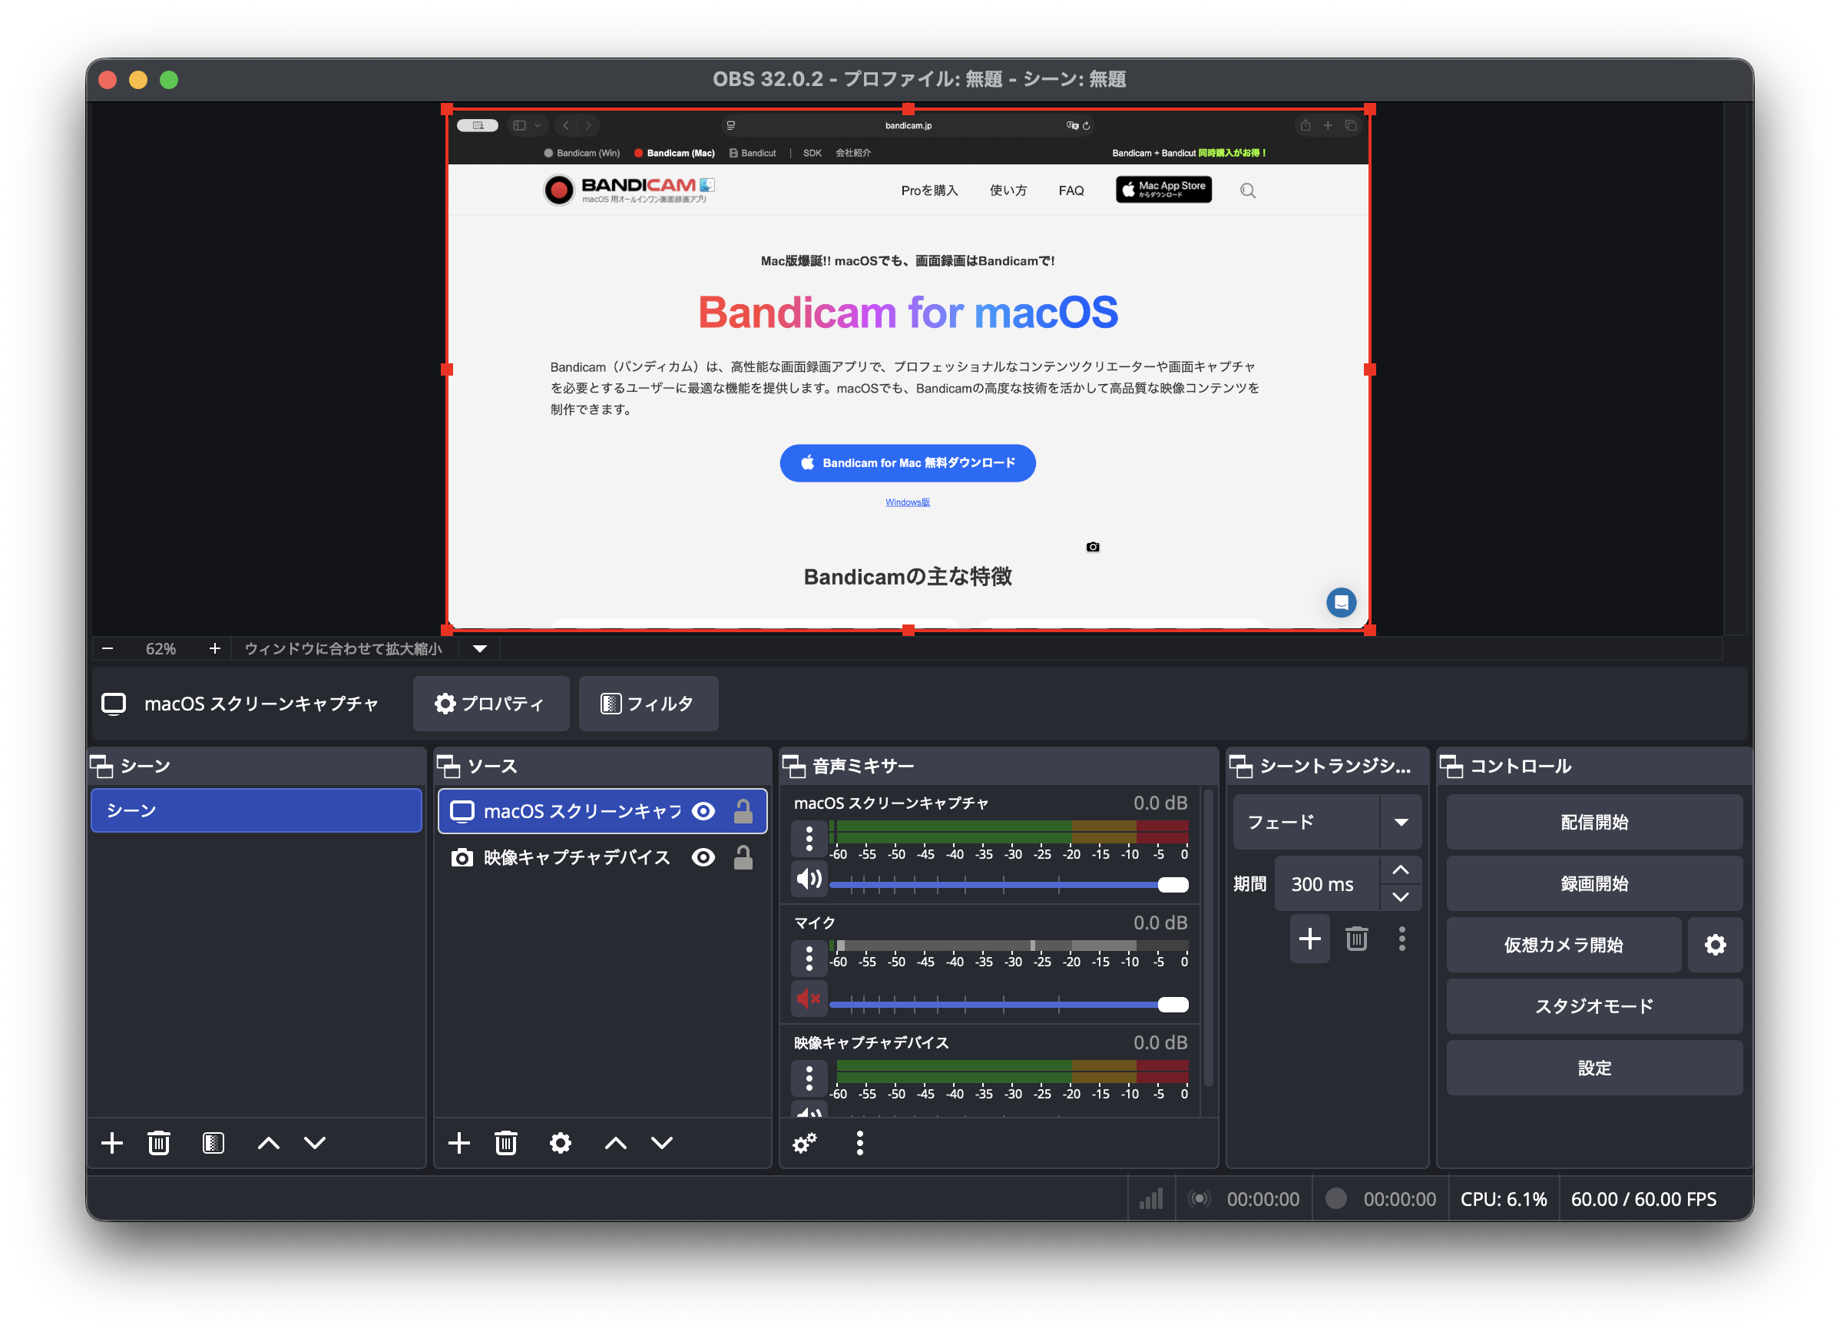Screen dimensions: 1840x1335
Task: Move the selected source up
Action: (615, 1144)
